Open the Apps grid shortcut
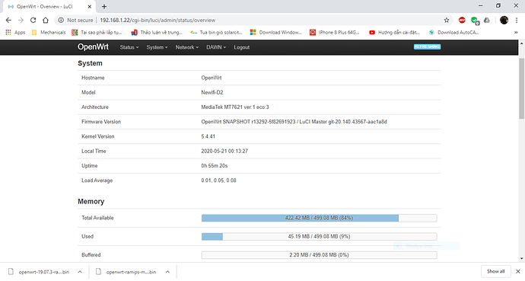Screen dimensions: 525x281 click(15, 33)
